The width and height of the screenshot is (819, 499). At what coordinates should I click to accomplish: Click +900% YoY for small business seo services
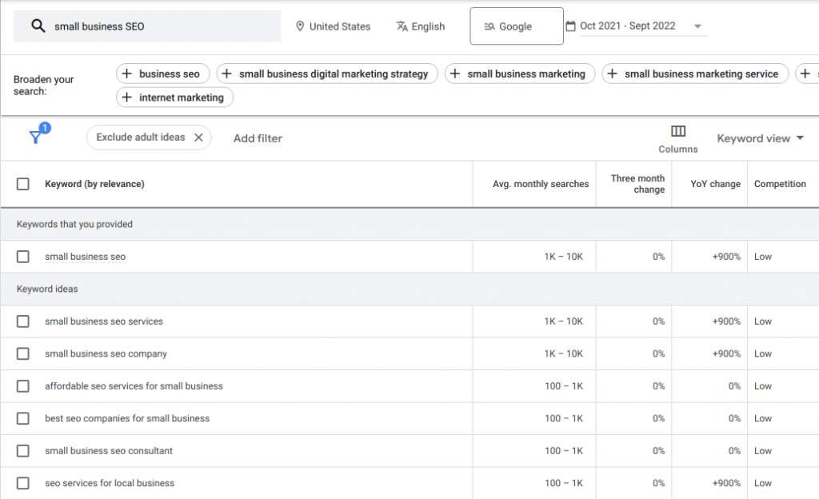tap(726, 321)
